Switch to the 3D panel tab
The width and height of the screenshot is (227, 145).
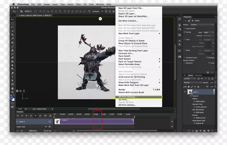point(185,75)
